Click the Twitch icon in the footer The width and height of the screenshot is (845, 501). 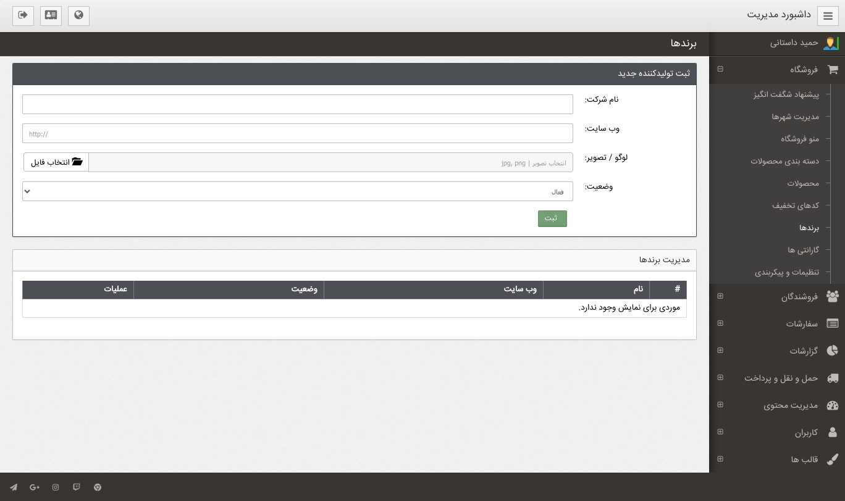pos(77,487)
